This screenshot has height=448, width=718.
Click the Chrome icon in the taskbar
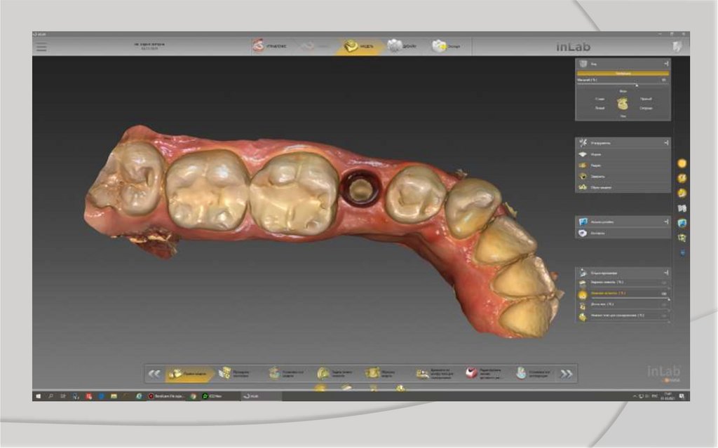194,396
